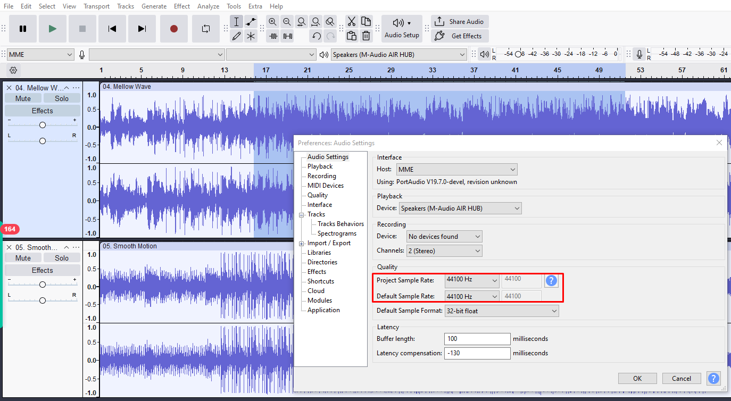
Task: Adjust the 04. Mellow Wave gain slider
Action: coord(42,124)
